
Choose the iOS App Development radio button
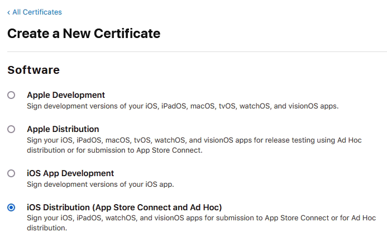click(11, 173)
